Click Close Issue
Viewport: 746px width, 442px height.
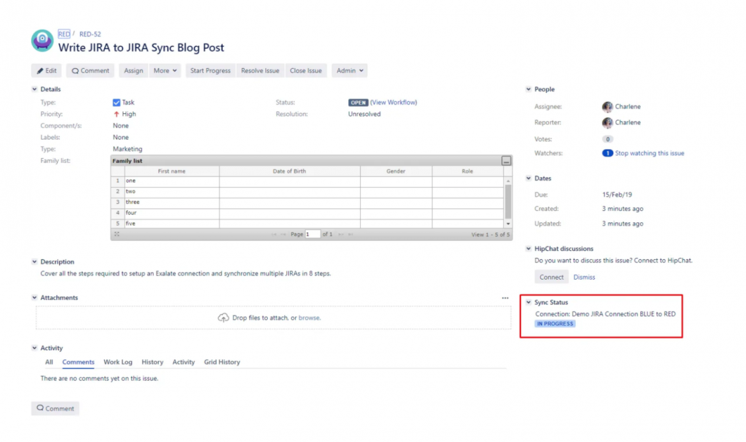(305, 70)
